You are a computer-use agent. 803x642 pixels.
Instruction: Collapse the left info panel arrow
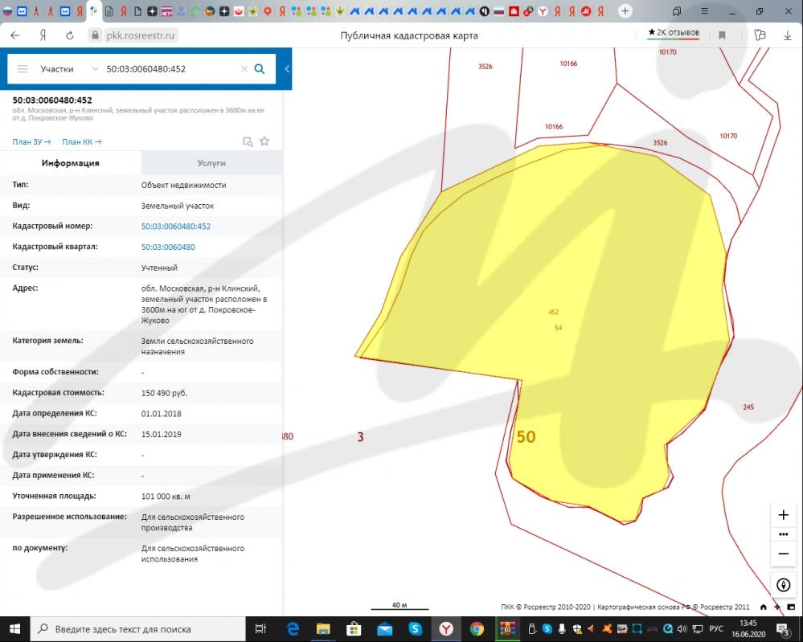[x=287, y=68]
